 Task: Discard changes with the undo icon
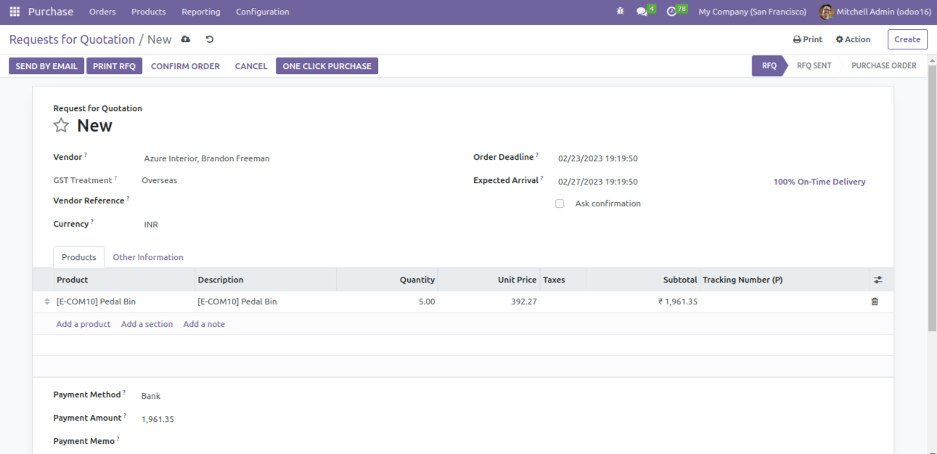tap(210, 39)
